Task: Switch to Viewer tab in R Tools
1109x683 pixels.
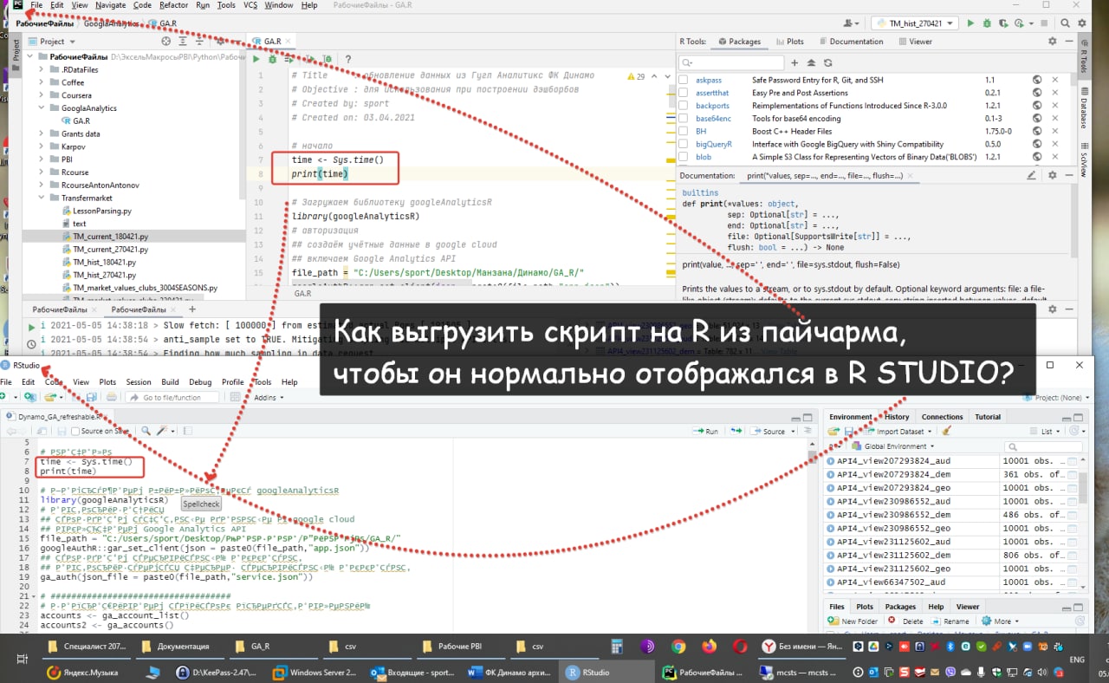Action: click(915, 41)
